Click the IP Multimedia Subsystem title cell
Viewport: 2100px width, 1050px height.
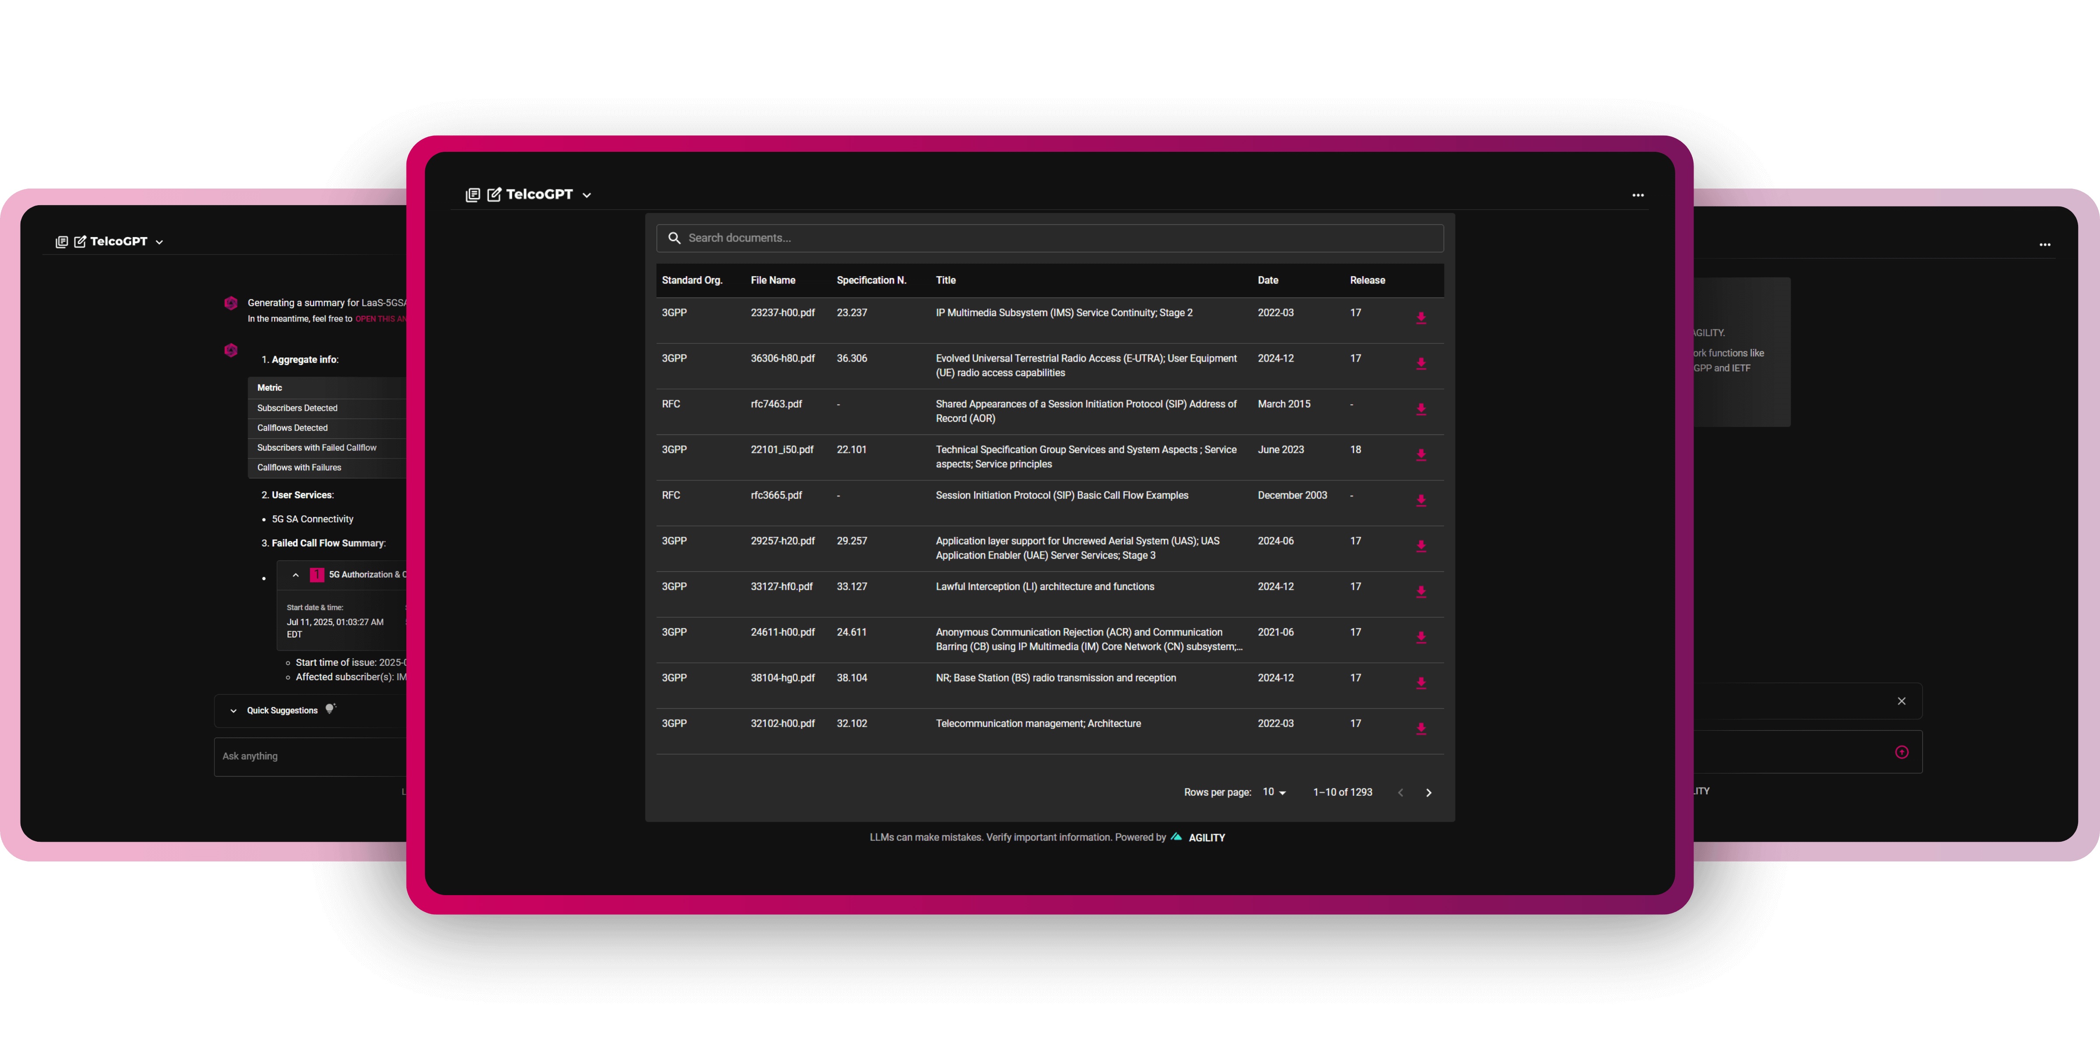click(x=1064, y=313)
